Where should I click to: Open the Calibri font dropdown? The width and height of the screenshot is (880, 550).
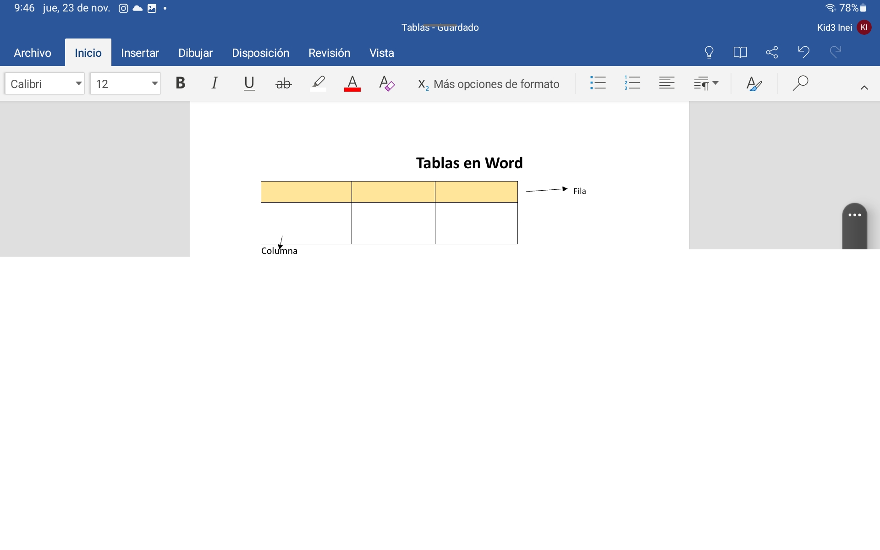click(x=45, y=83)
